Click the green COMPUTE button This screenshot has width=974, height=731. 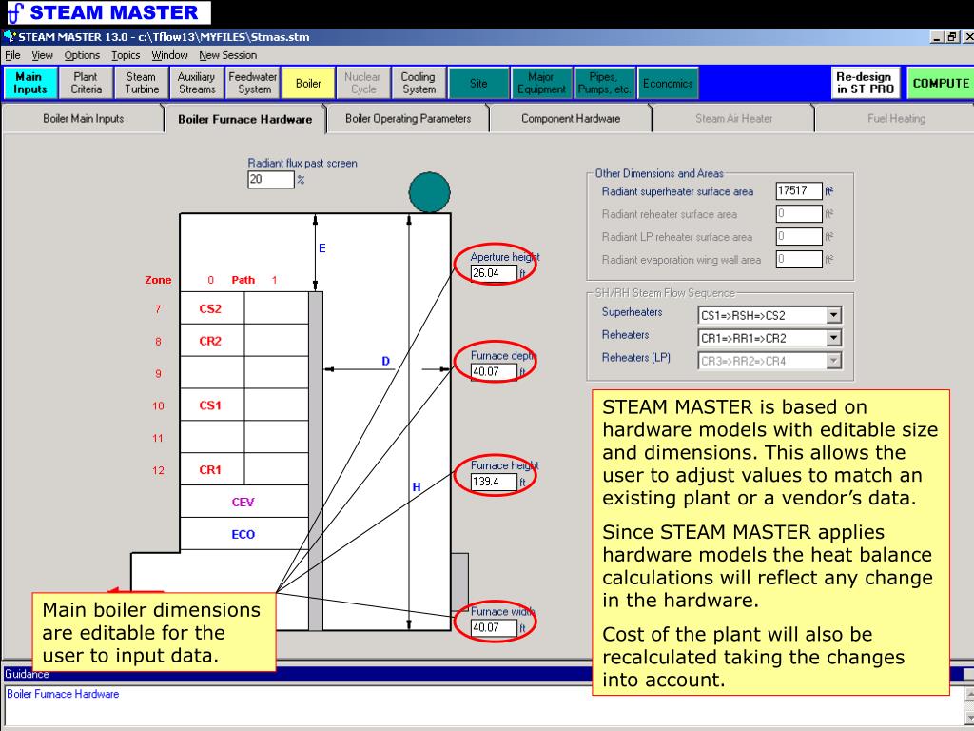[x=941, y=83]
